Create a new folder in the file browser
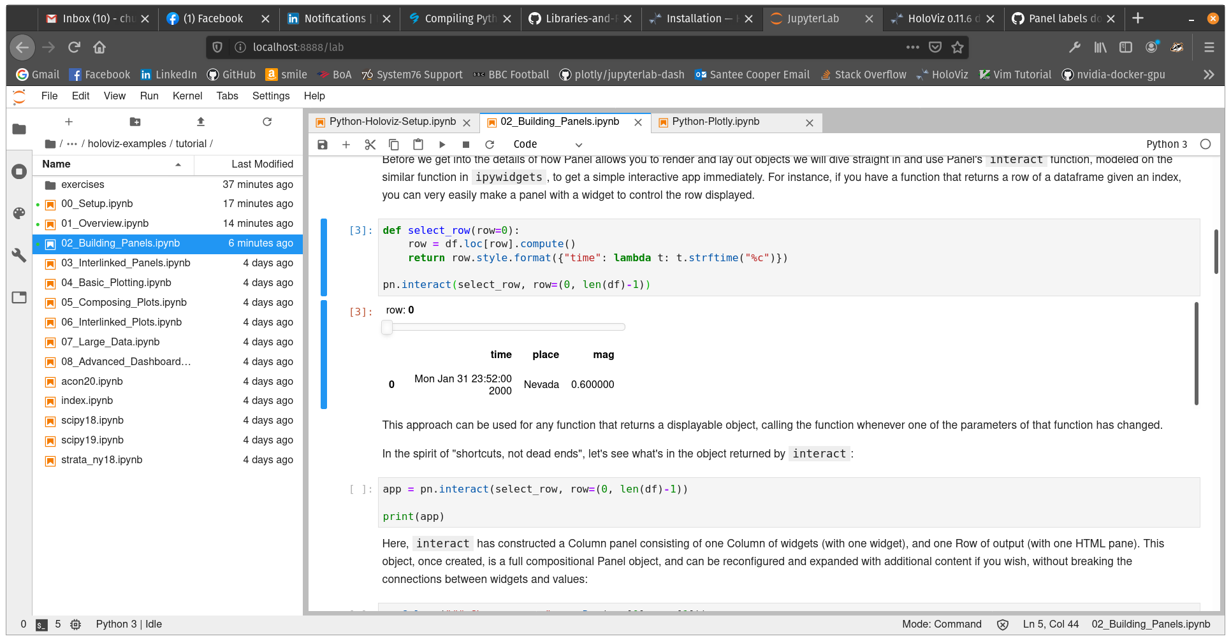The image size is (1231, 641). 135,122
